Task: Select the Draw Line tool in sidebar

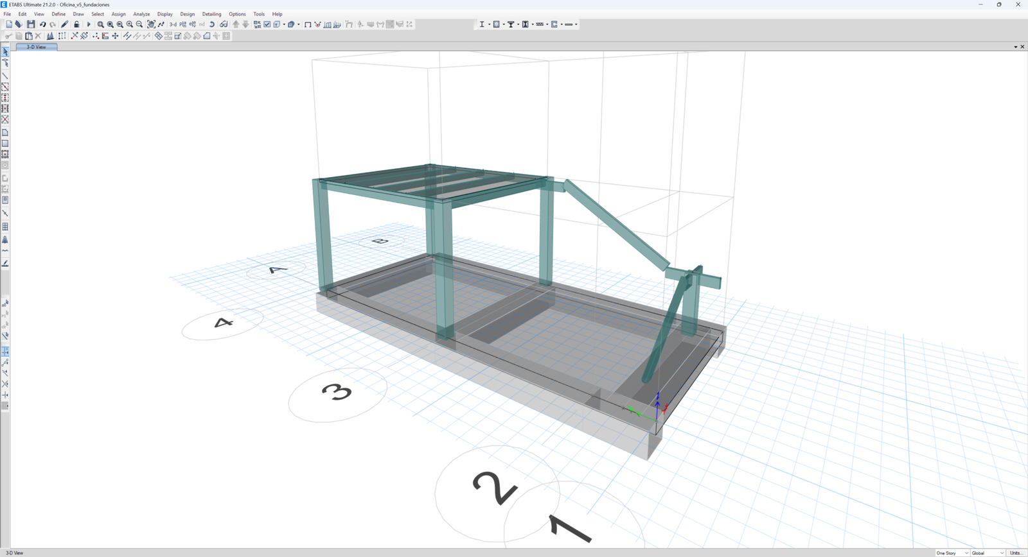Action: [5, 76]
